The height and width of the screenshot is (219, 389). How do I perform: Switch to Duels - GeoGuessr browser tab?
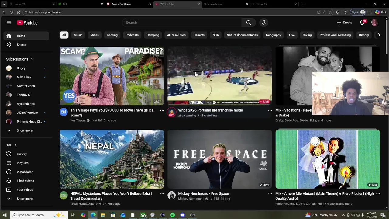[x=129, y=4]
